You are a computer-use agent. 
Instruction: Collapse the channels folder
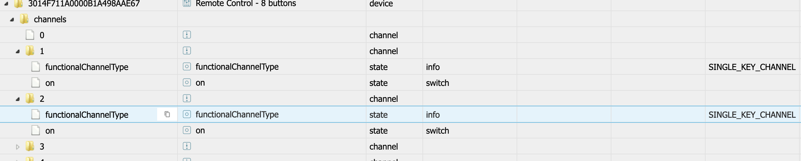coord(12,19)
